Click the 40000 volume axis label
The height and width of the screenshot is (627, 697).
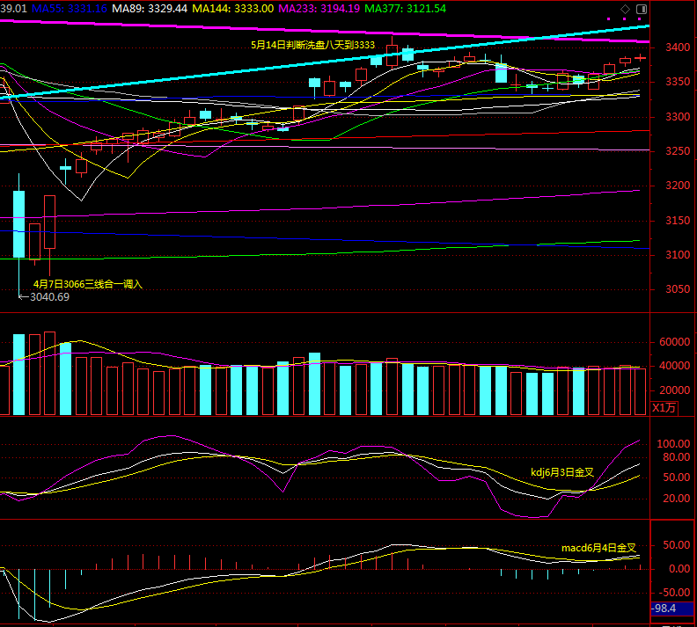[675, 366]
